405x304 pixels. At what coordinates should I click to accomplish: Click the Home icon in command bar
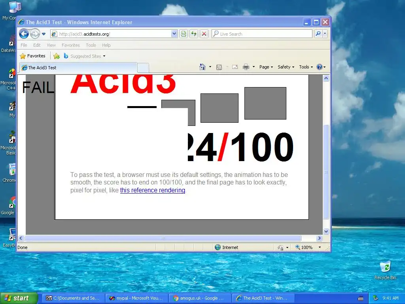tap(202, 67)
